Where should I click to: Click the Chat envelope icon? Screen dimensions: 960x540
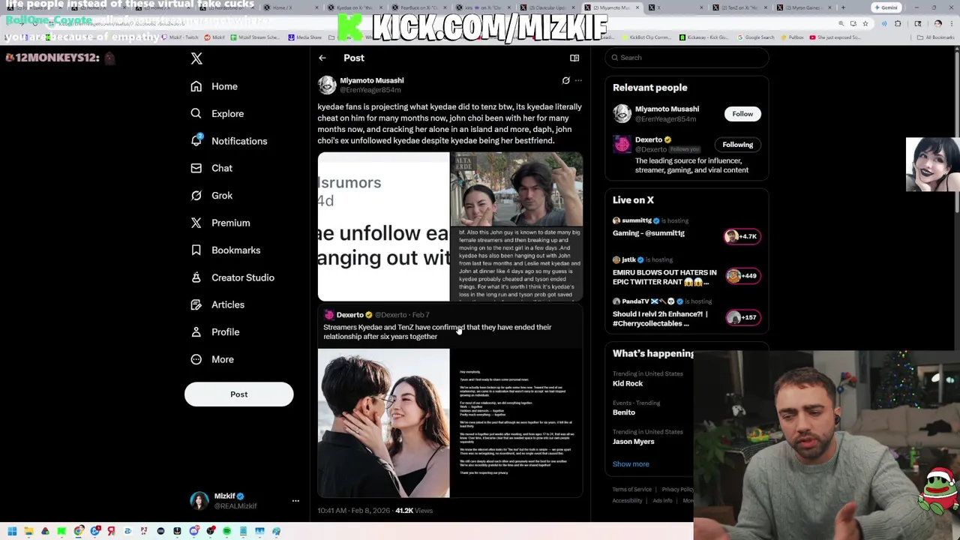196,168
